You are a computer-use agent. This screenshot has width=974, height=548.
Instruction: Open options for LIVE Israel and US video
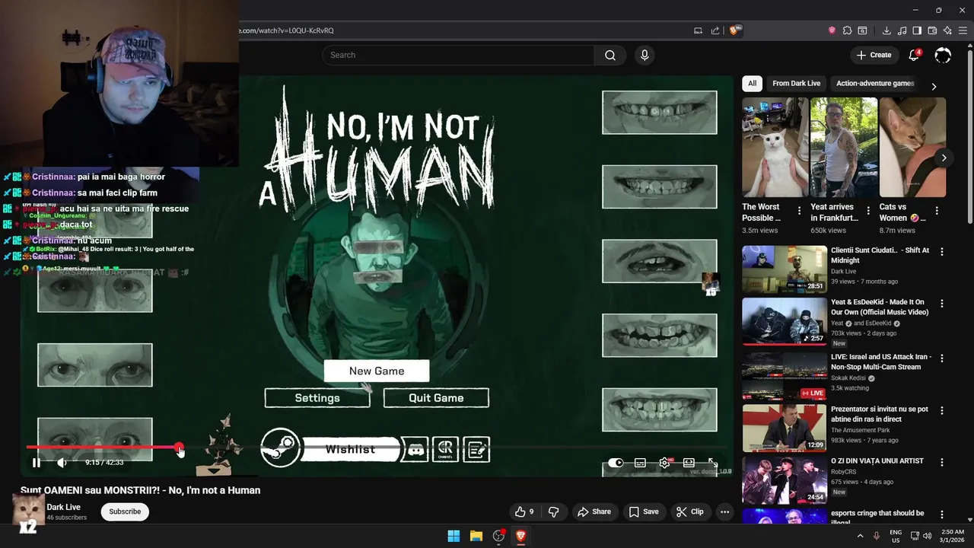tap(942, 358)
